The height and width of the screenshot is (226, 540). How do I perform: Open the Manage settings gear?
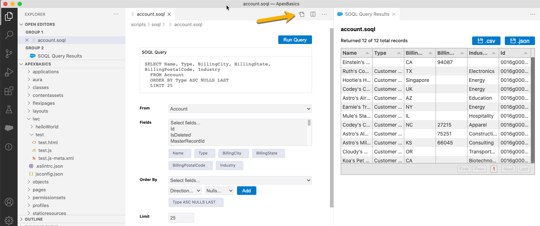tap(9, 220)
